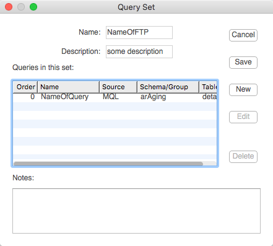Sort by the Order column header
This screenshot has height=246, width=273.
[x=25, y=87]
